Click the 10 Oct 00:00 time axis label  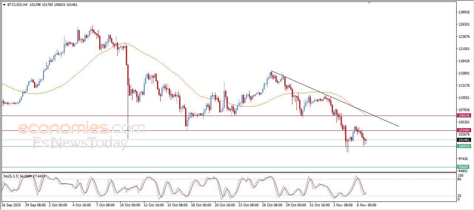pos(129,205)
